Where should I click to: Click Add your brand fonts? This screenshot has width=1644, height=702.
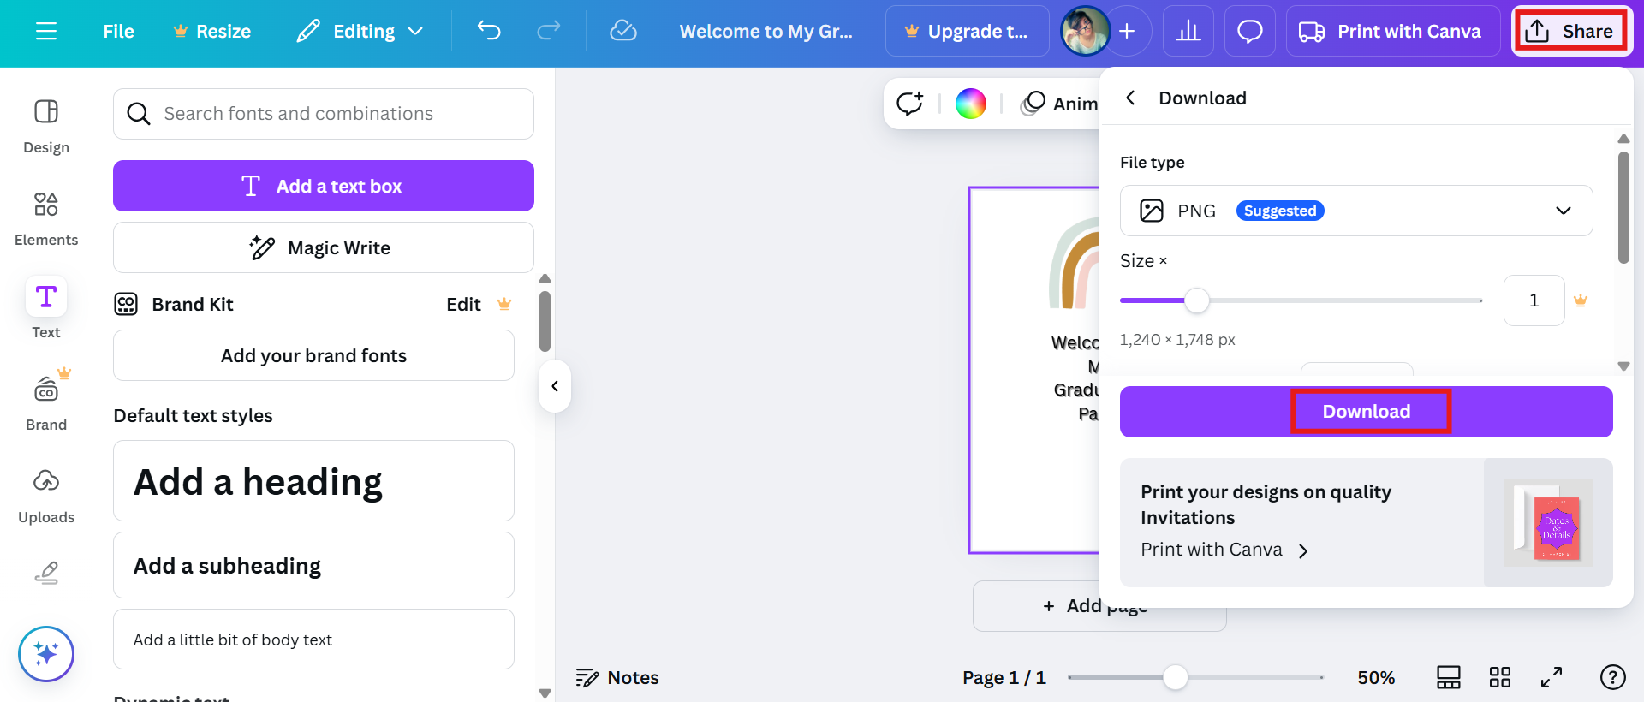click(x=313, y=355)
